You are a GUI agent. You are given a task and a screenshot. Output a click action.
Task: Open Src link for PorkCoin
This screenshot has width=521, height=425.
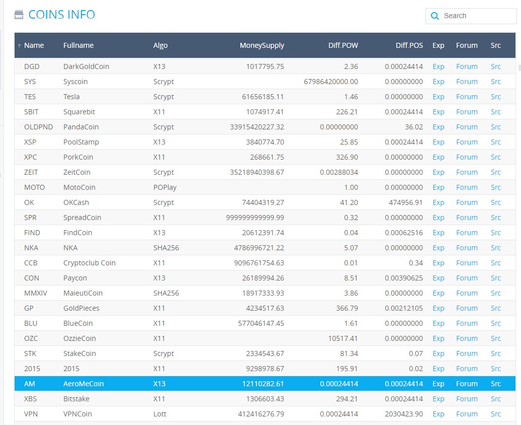pyautogui.click(x=495, y=157)
